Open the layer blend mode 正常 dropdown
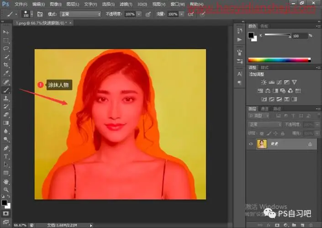This screenshot has height=228, width=322. pyautogui.click(x=265, y=124)
